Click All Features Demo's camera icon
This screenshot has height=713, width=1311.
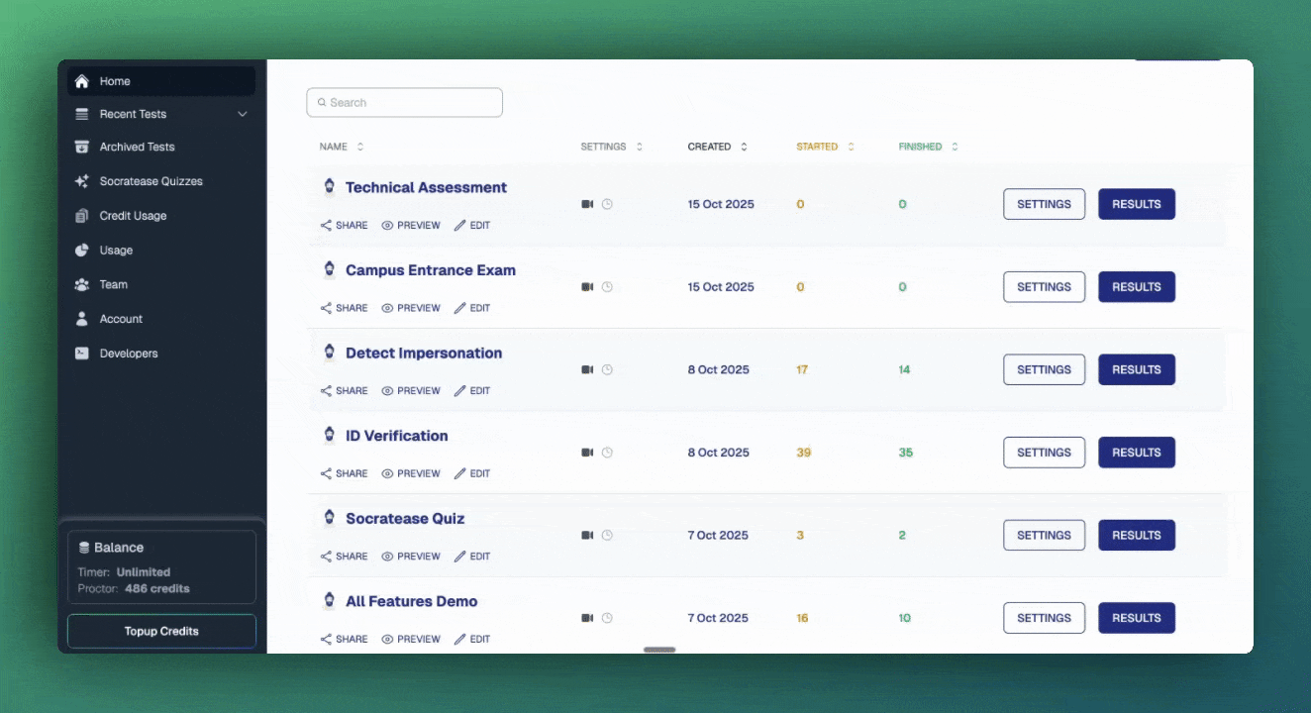(x=587, y=618)
